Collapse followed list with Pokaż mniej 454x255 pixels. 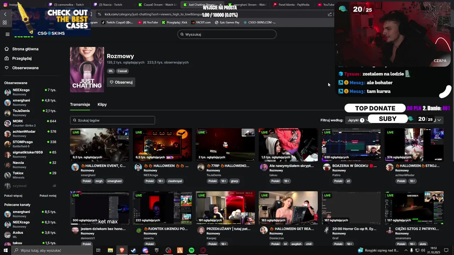pos(48,195)
